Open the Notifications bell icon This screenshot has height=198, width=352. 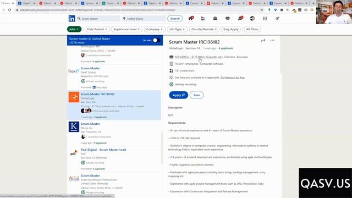(x=240, y=18)
